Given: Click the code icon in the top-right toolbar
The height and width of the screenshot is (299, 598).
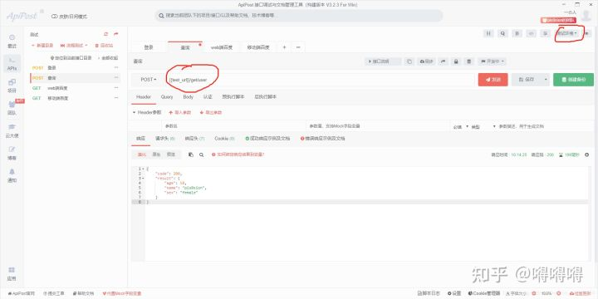Looking at the screenshot, I should 531,33.
